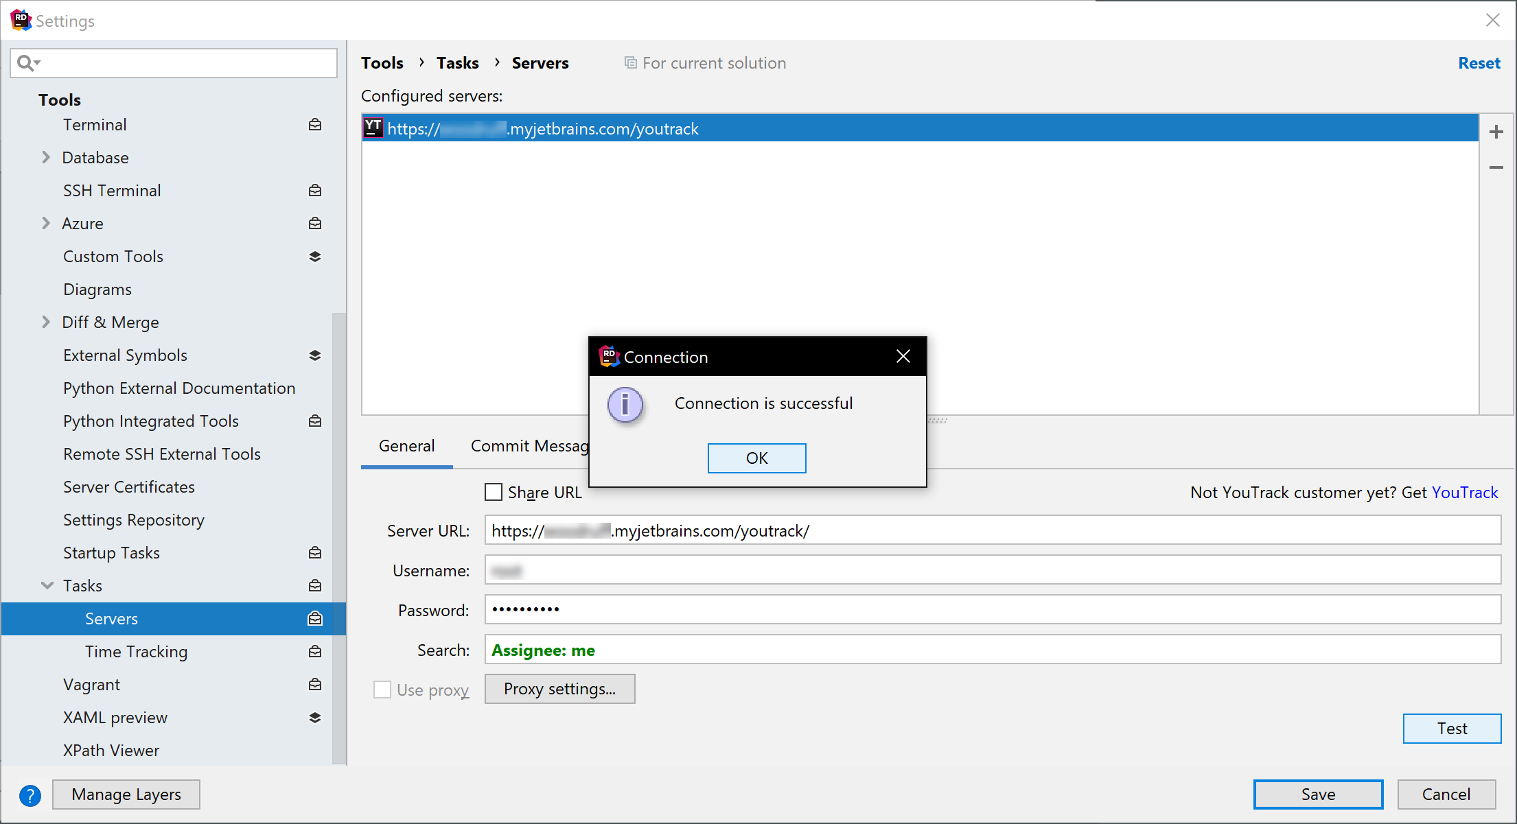The height and width of the screenshot is (824, 1517).
Task: Close the Connection dialog with X
Action: [903, 356]
